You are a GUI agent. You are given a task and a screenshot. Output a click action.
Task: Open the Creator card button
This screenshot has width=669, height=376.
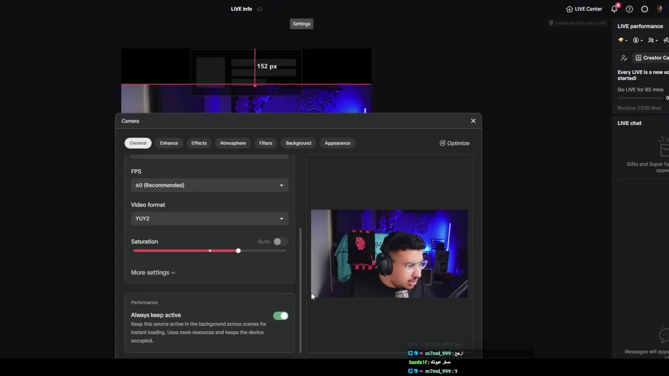651,58
